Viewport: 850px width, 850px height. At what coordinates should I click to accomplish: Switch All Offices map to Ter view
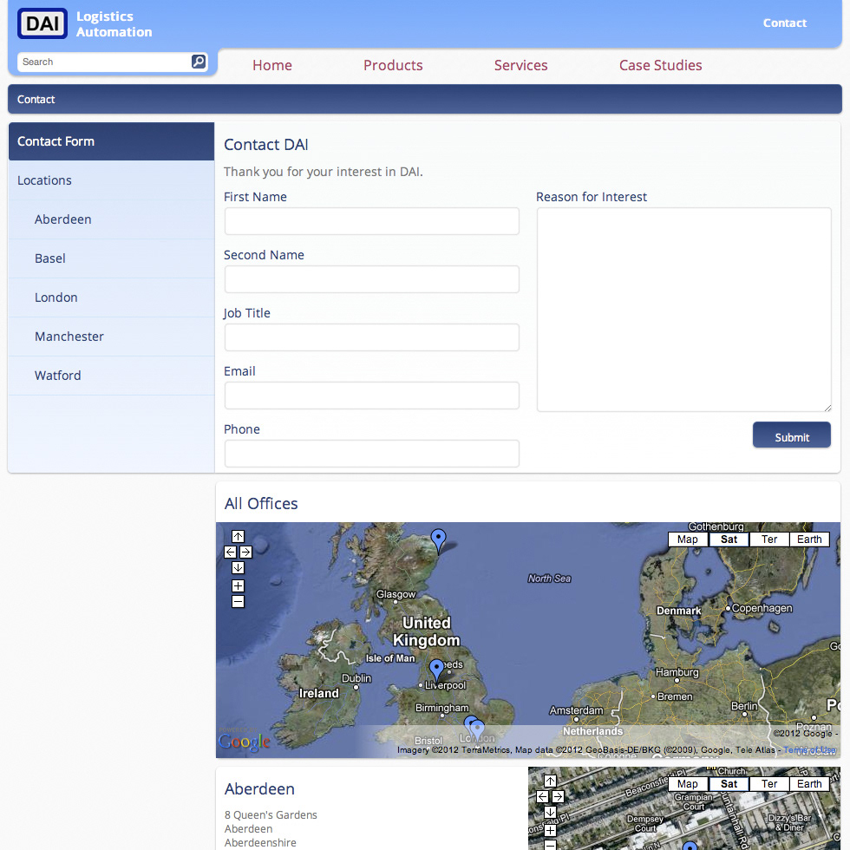(x=769, y=539)
